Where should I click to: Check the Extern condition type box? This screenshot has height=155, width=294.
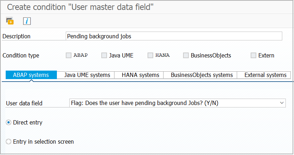click(x=253, y=55)
